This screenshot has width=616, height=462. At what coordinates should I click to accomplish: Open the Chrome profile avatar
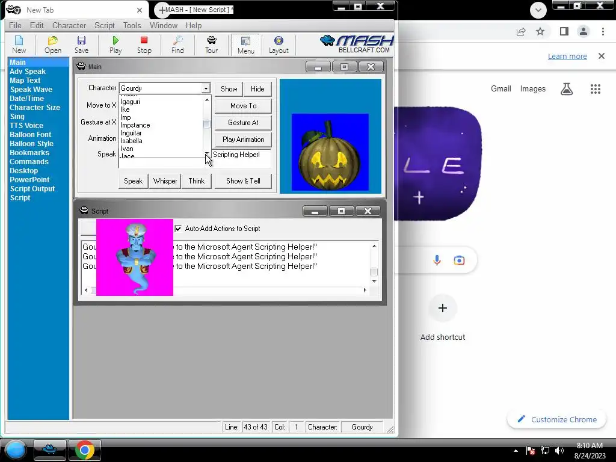point(584,31)
